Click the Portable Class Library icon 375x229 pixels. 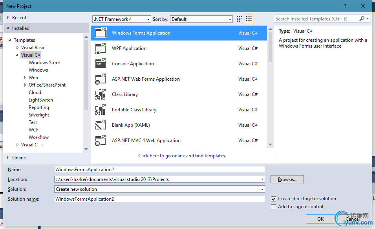pos(101,109)
